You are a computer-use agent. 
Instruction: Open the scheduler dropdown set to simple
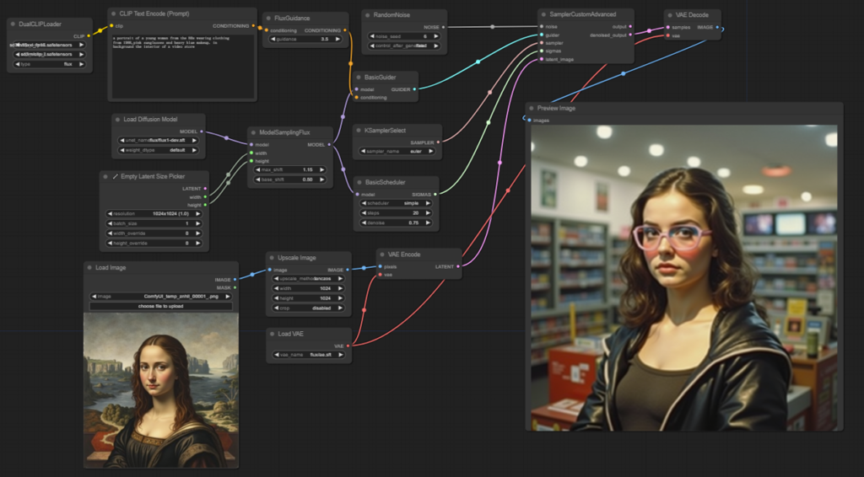click(397, 203)
